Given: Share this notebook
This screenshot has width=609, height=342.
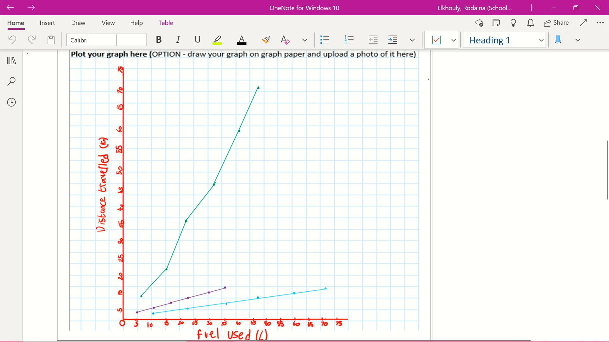Looking at the screenshot, I should 556,23.
